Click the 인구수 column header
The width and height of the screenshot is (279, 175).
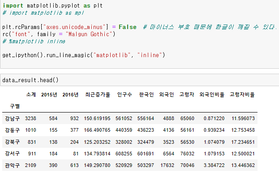124,95
